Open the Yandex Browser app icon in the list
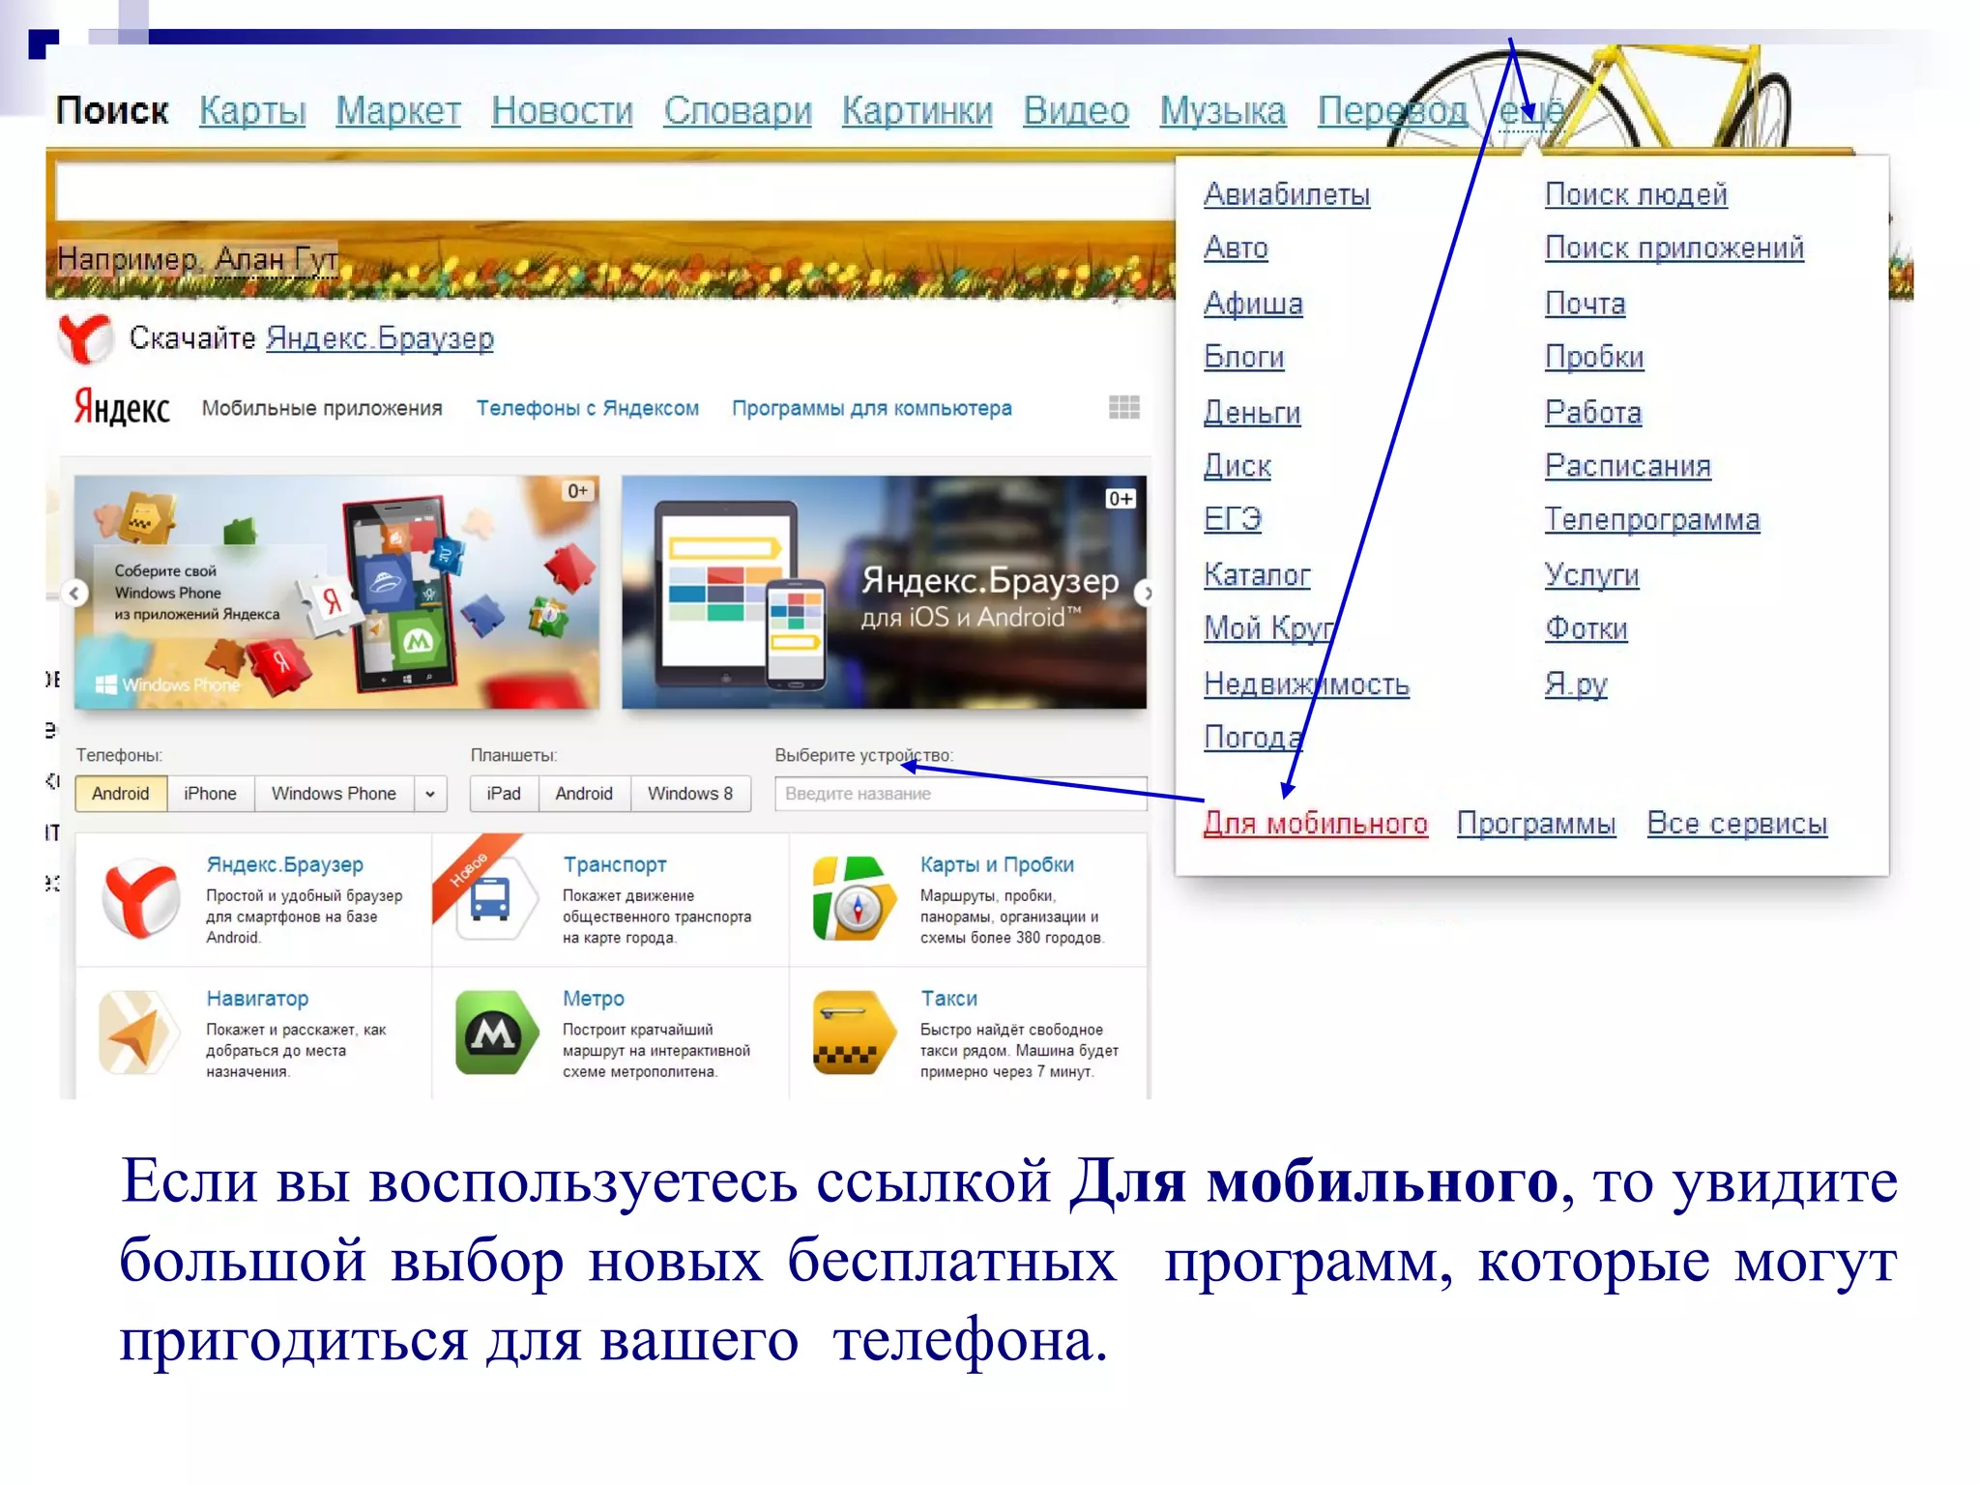Image resolution: width=1980 pixels, height=1485 pixels. 141,899
